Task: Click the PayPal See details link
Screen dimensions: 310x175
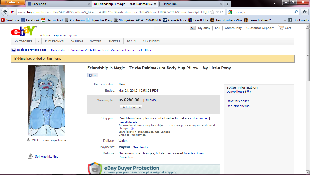Action: pos(140,147)
